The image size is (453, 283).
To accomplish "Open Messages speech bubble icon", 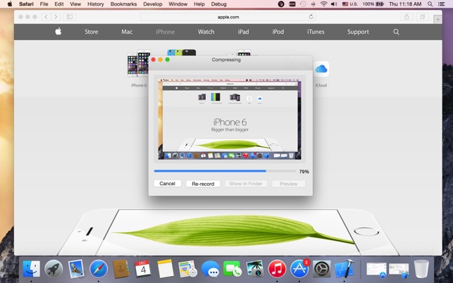I will tap(210, 270).
